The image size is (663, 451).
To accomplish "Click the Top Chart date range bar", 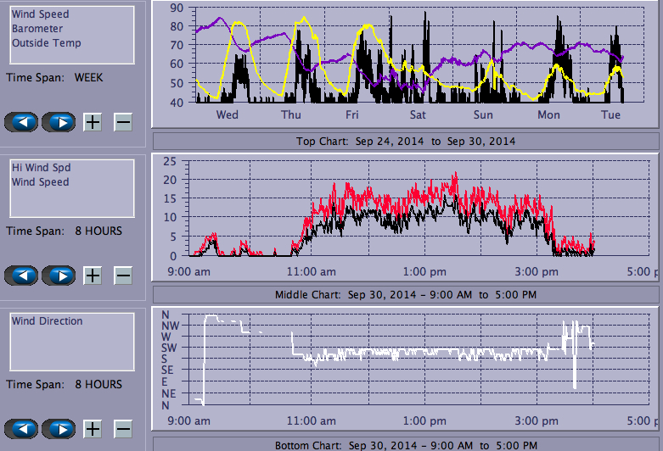I will pyautogui.click(x=405, y=141).
